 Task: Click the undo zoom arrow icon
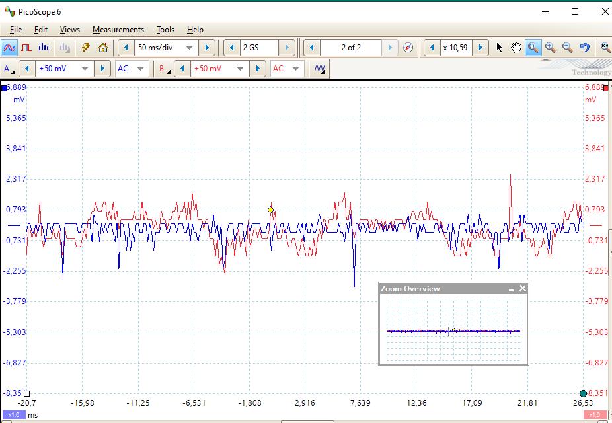click(x=585, y=48)
